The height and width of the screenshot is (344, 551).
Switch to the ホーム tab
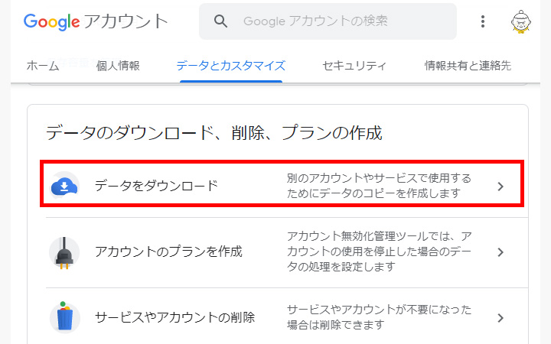click(43, 66)
